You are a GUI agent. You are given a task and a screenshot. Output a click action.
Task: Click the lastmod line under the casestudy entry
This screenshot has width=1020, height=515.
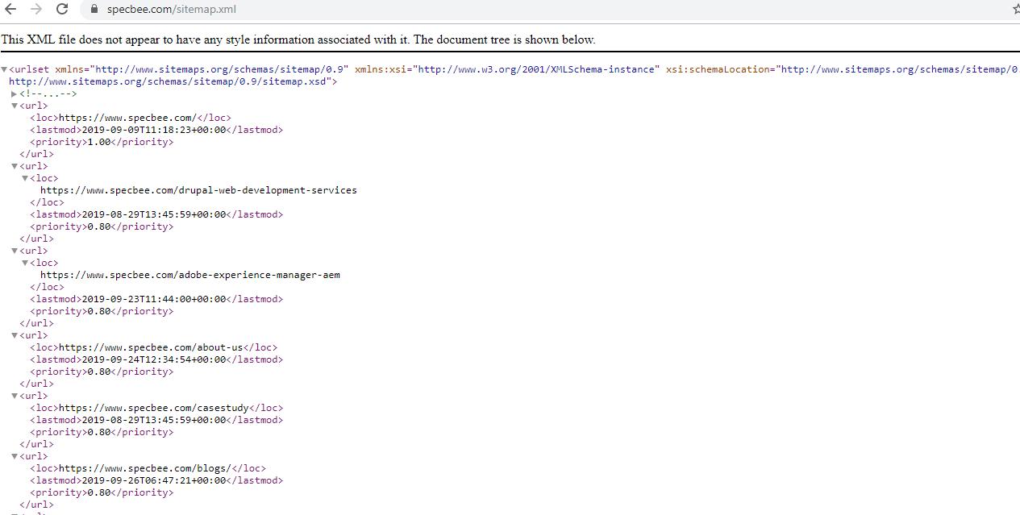[x=156, y=420]
